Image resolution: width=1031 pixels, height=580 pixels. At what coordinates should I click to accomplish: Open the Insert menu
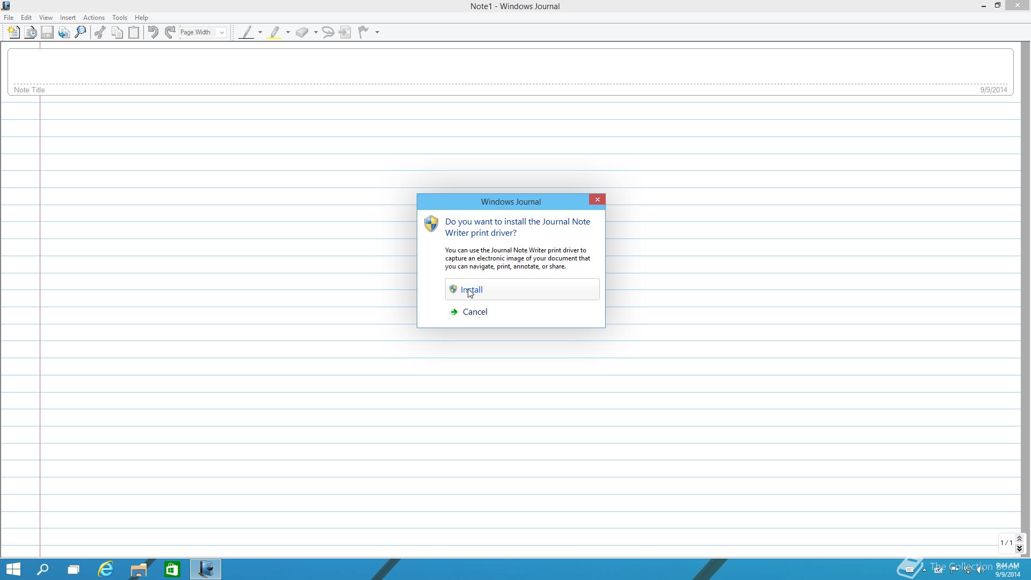[x=68, y=18]
